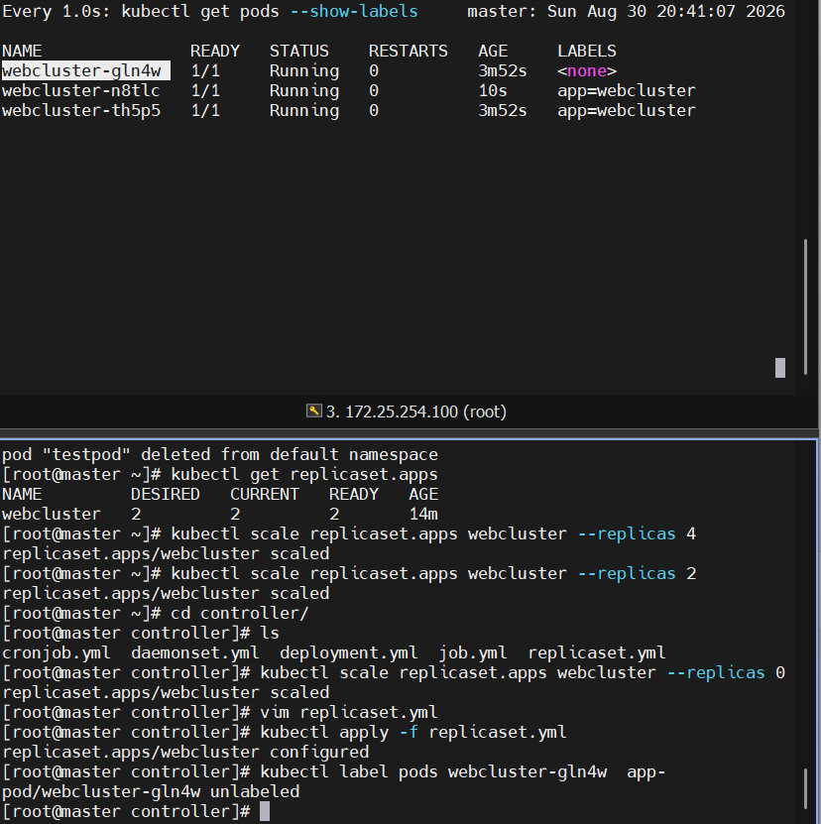This screenshot has height=824, width=821.
Task: Click the <none> label value
Action: [587, 70]
